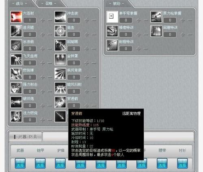
Task: Click the 精准特训 passive skill icon
Action: coord(112,31)
